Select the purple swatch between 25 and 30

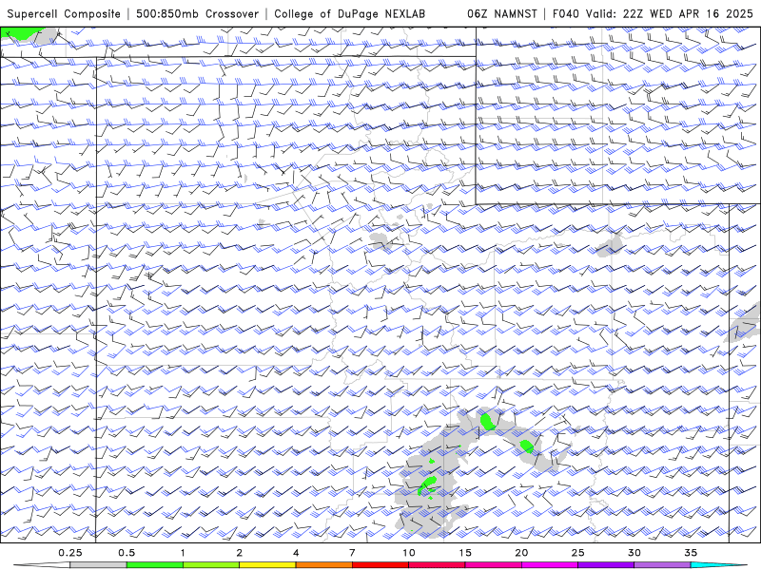coord(606,565)
